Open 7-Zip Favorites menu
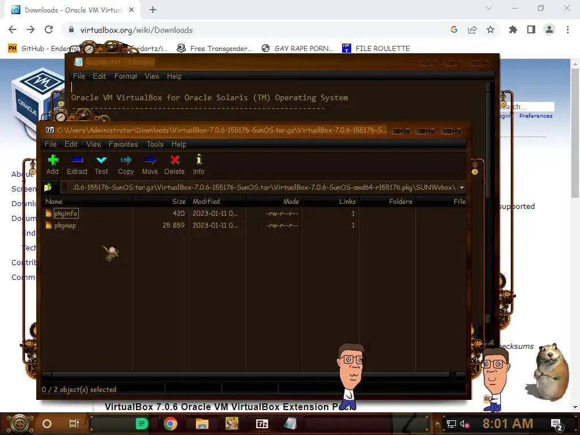The image size is (580, 435). (123, 144)
